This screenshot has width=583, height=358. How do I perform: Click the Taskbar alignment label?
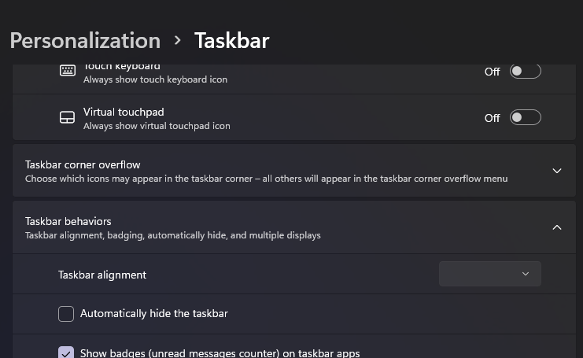coord(102,275)
